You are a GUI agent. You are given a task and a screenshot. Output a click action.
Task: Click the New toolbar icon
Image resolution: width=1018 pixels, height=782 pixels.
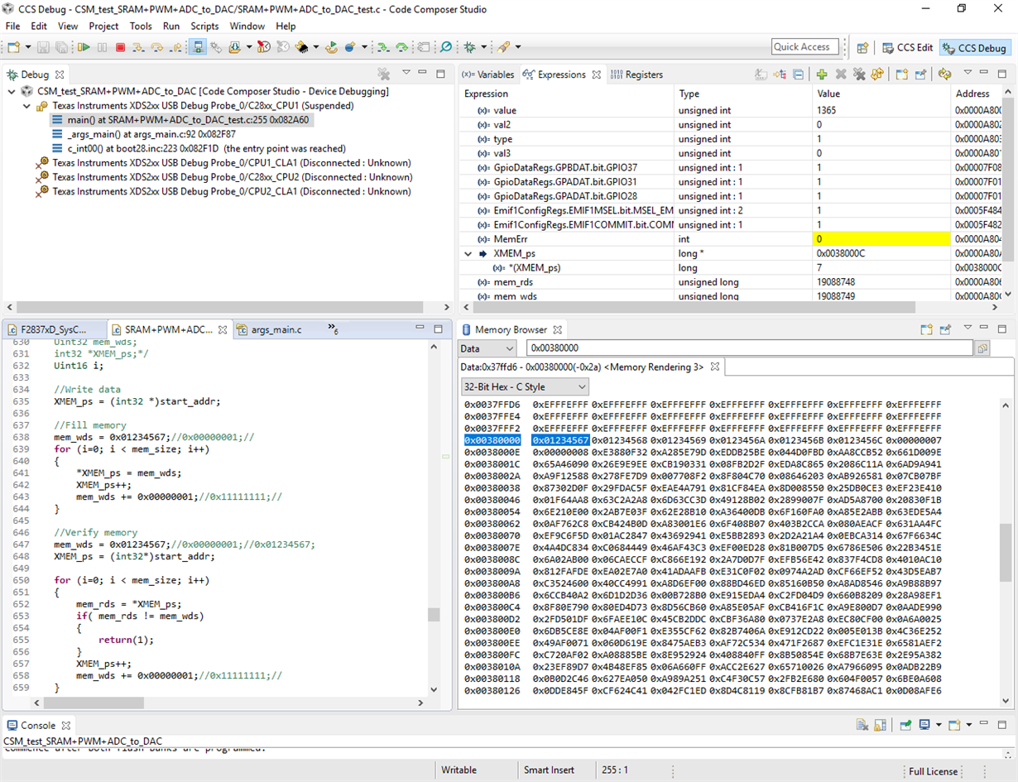tap(14, 47)
